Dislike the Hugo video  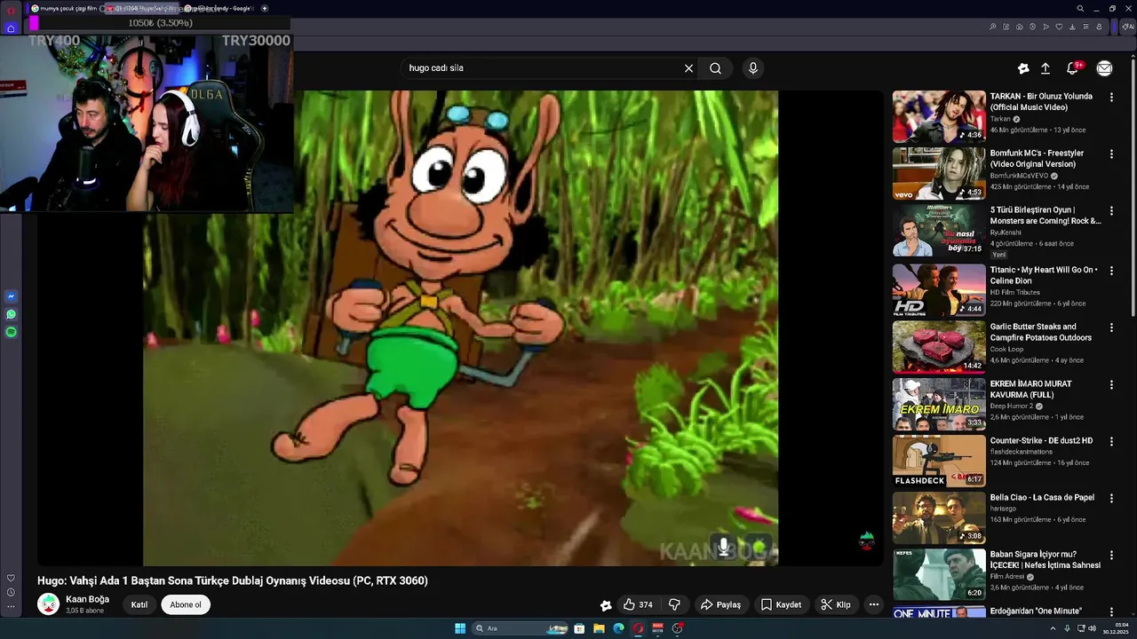[x=674, y=604]
